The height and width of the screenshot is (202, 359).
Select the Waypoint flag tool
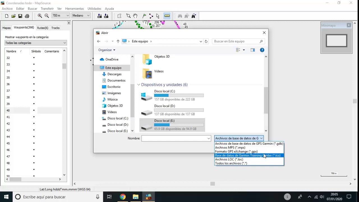144,16
